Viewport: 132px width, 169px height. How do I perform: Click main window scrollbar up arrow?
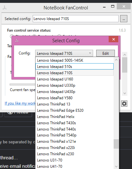(125, 55)
